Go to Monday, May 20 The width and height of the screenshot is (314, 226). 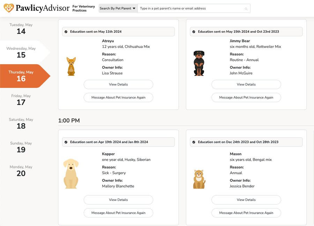pyautogui.click(x=21, y=171)
